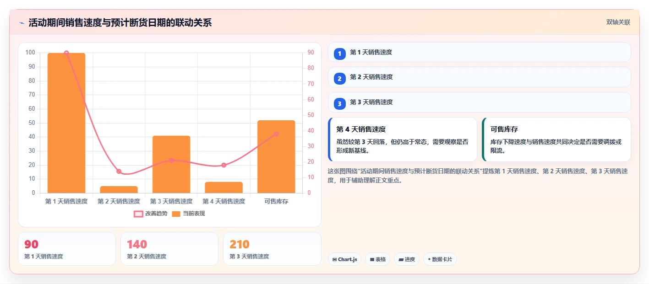
Task: Select list row 第 1 天销售速度
Action: pyautogui.click(x=479, y=52)
